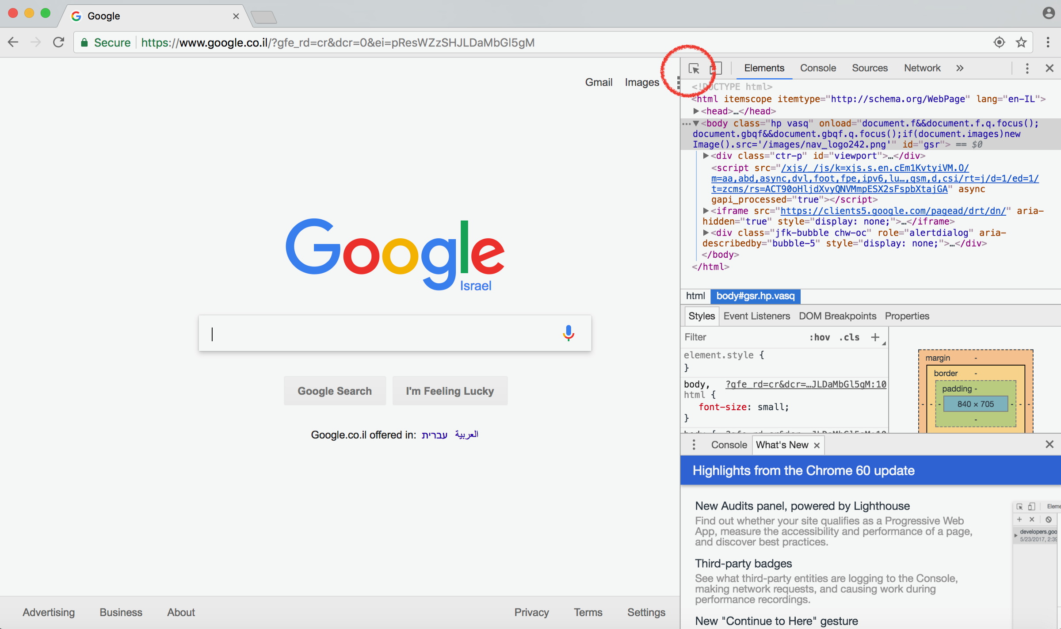The height and width of the screenshot is (629, 1061).
Task: Click the voice search microphone icon
Action: coord(569,333)
